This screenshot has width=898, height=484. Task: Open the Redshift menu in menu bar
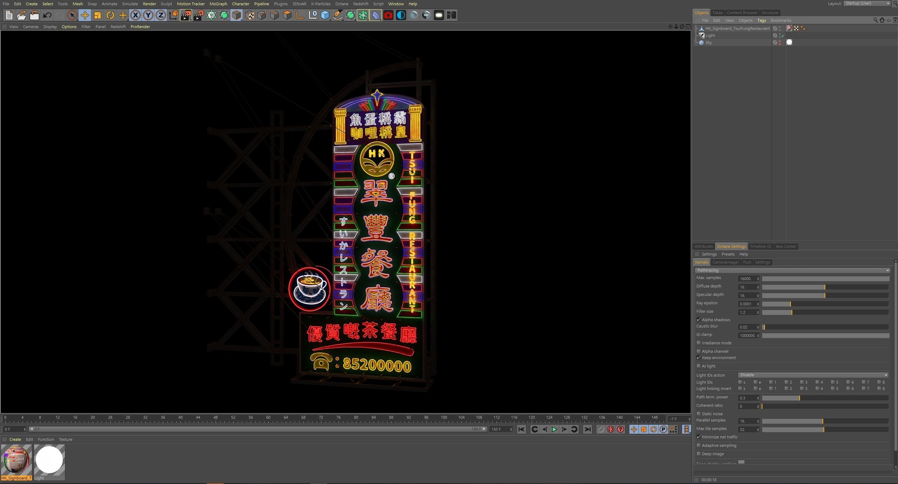361,4
